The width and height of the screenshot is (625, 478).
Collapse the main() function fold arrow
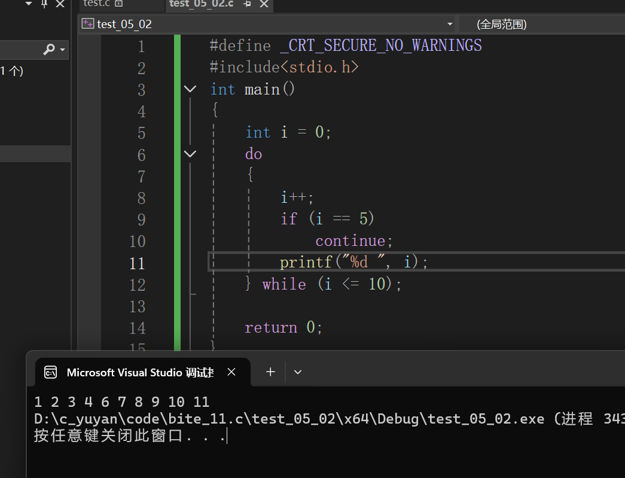point(190,89)
